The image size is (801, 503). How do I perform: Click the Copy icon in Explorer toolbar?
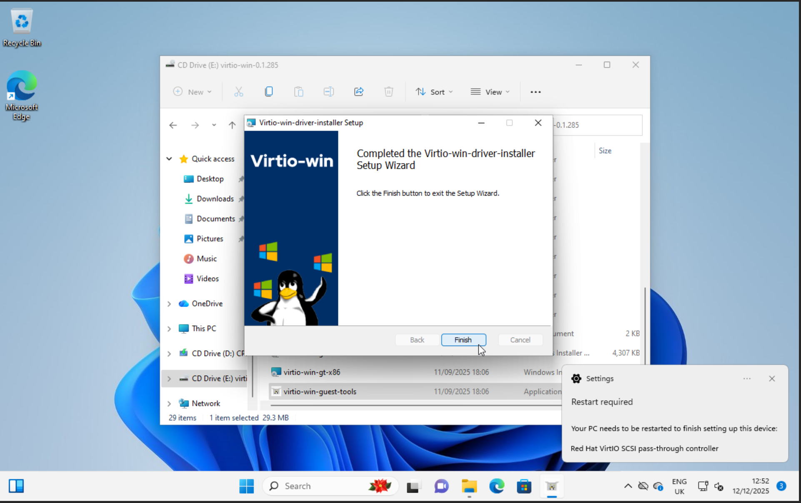coord(269,92)
